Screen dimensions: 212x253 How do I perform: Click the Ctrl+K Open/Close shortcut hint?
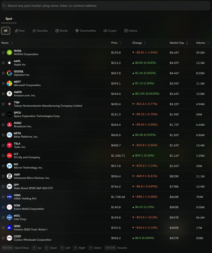[16, 248]
